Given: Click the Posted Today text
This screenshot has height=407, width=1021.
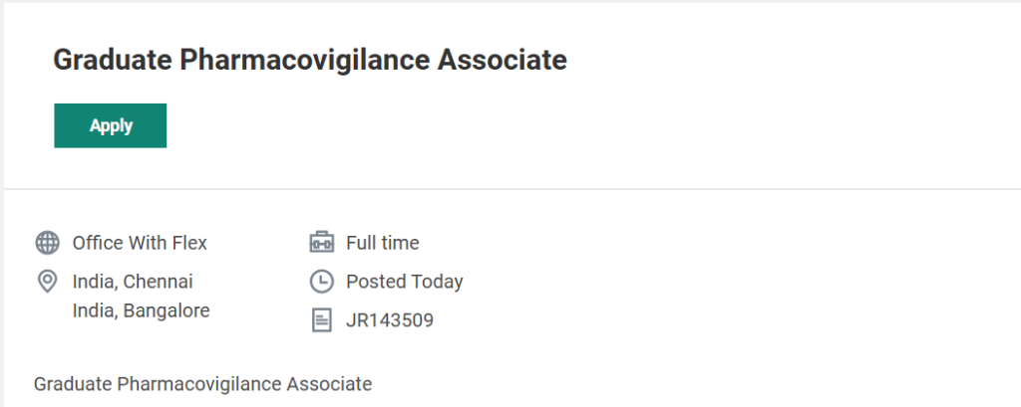Looking at the screenshot, I should pos(404,282).
